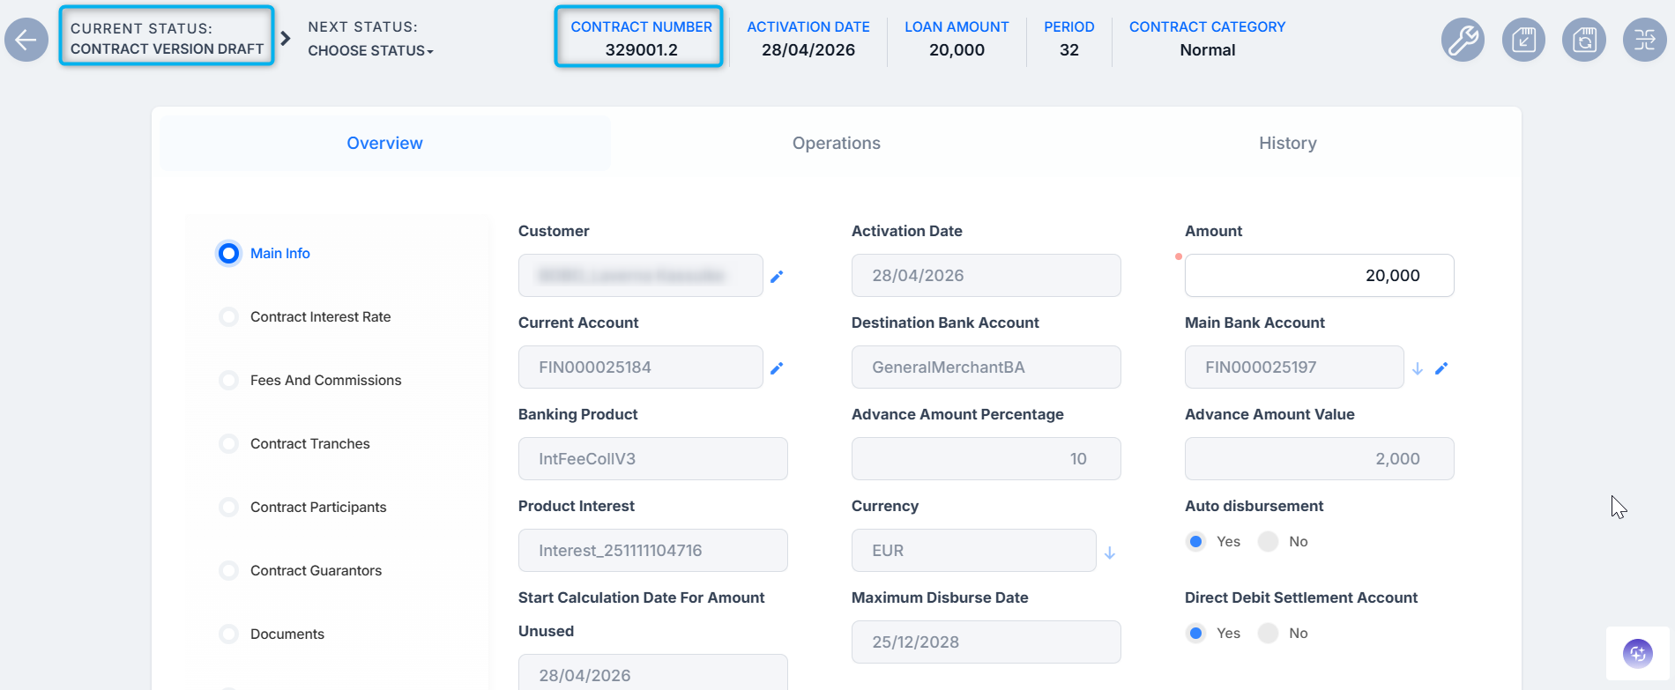Open the Choose Status dropdown
1675x690 pixels.
370,51
